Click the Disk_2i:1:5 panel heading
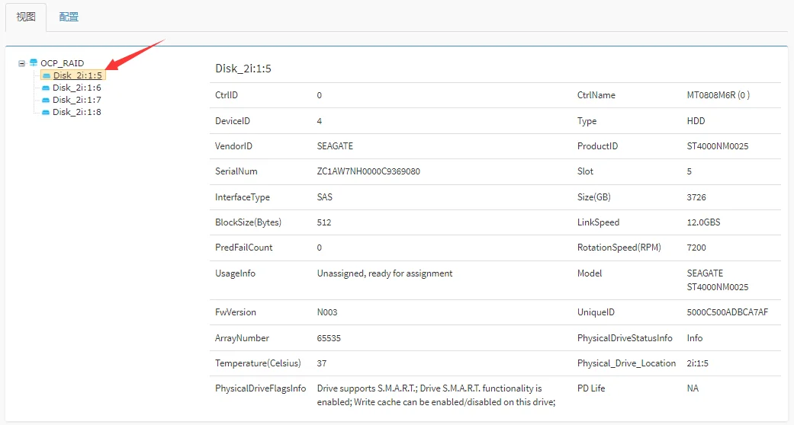This screenshot has width=794, height=425. (x=243, y=69)
